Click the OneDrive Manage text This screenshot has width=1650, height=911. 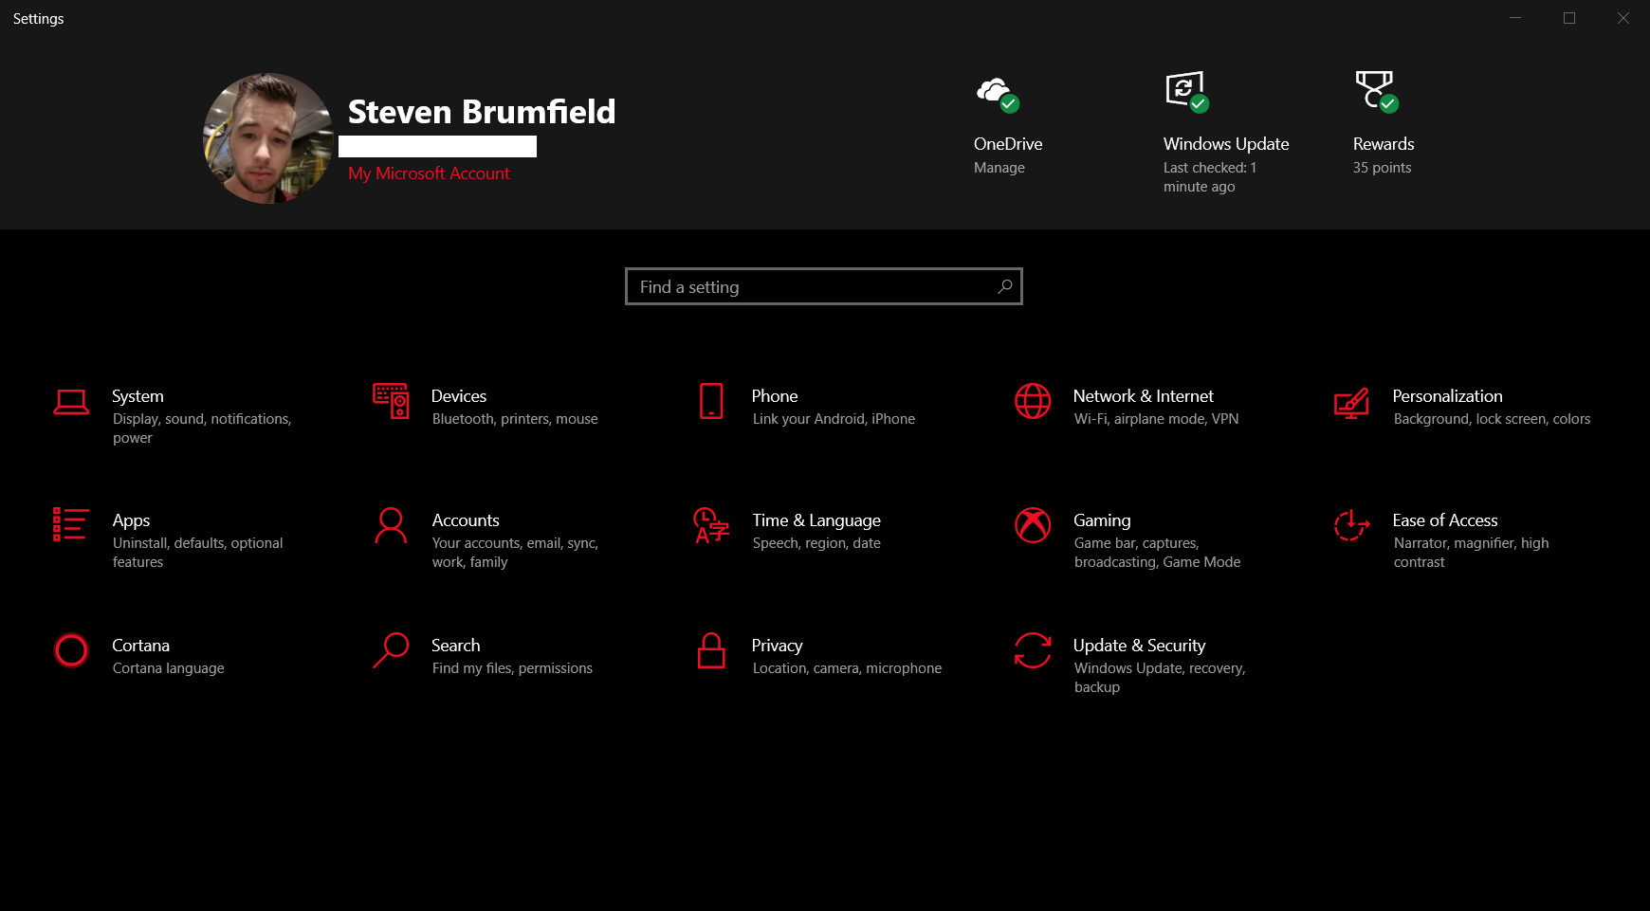(999, 168)
